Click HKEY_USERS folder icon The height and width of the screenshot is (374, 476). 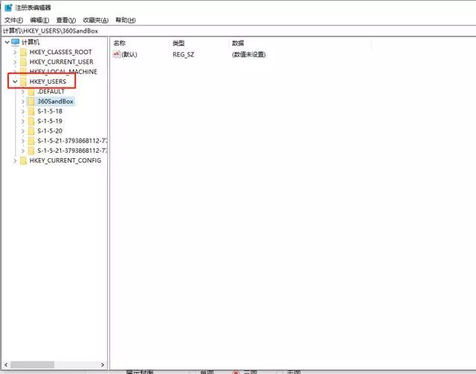point(23,82)
